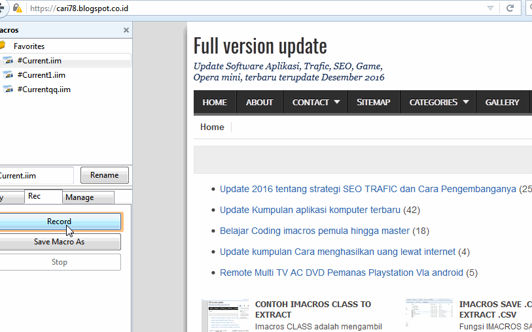Image resolution: width=532 pixels, height=332 pixels.
Task: Click the #Current.iim macro file icon
Action: [7, 60]
